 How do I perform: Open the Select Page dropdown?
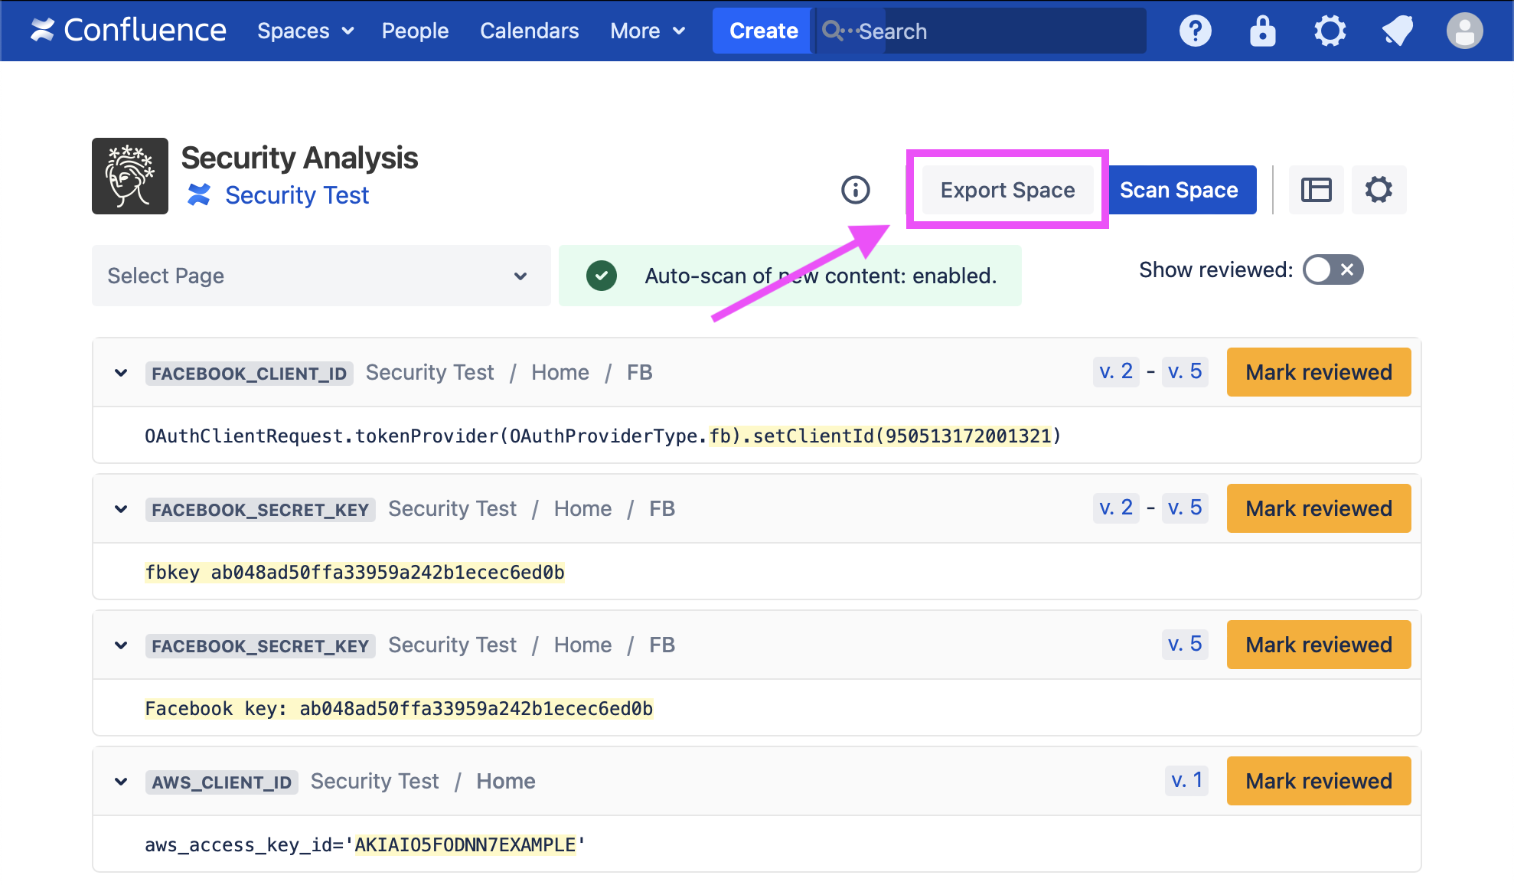pyautogui.click(x=321, y=276)
